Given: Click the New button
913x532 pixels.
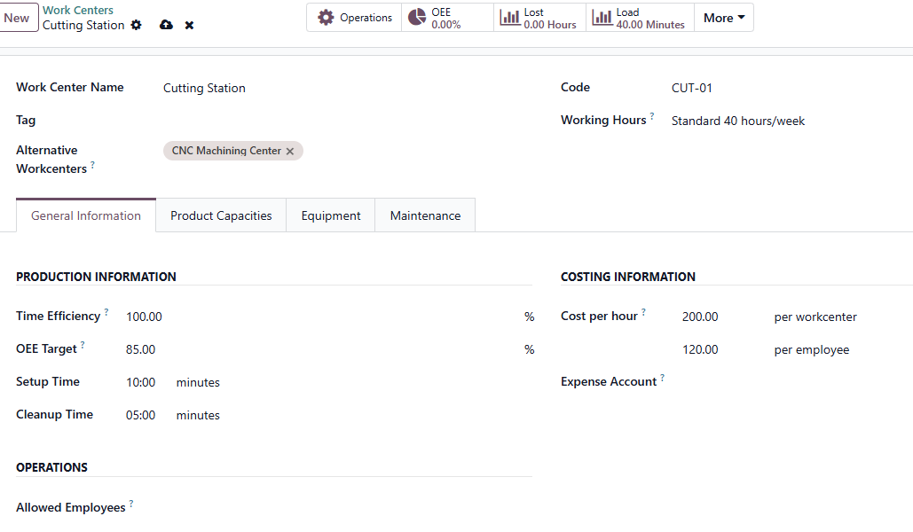Looking at the screenshot, I should tap(17, 18).
